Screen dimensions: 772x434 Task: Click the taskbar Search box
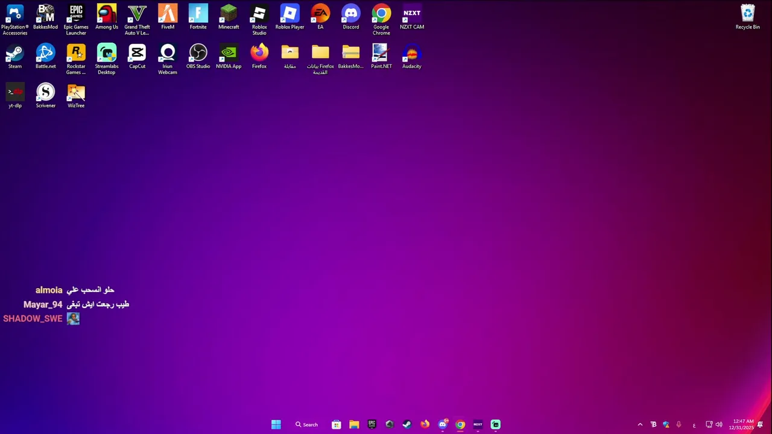[306, 424]
